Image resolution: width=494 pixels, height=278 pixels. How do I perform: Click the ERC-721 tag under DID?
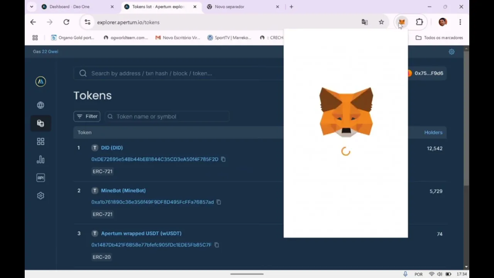[102, 171]
